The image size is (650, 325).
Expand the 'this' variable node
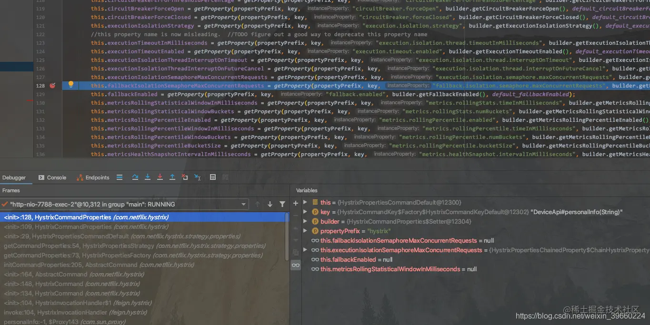click(x=305, y=202)
